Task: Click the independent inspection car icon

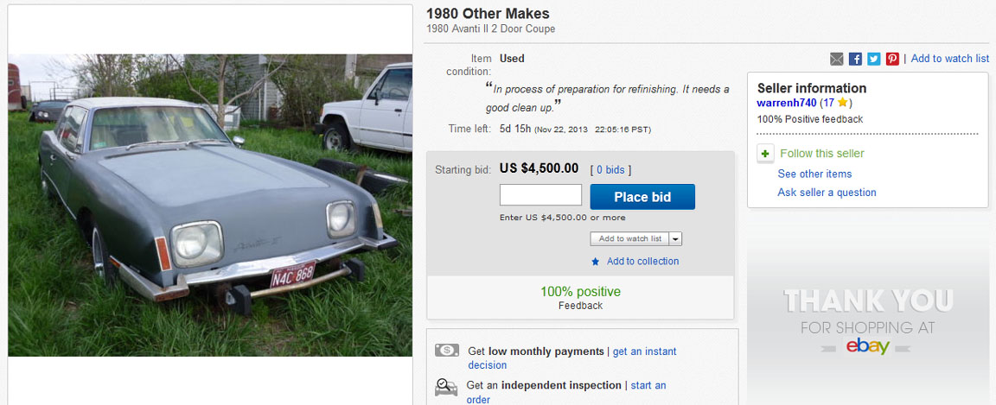Action: 447,385
